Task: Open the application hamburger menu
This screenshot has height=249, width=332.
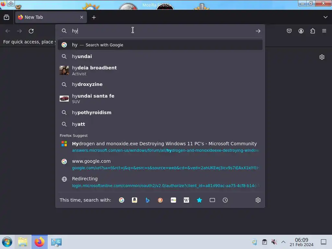Action: coord(324,31)
